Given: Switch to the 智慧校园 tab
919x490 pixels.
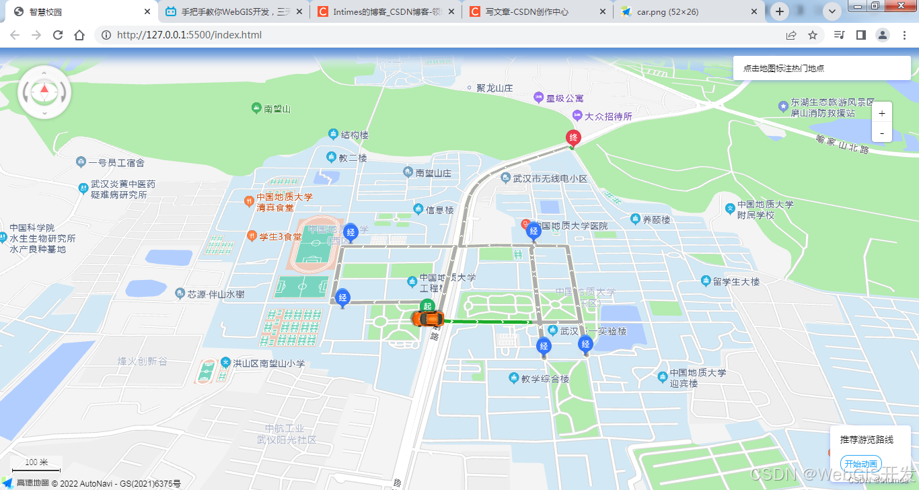Looking at the screenshot, I should click(82, 11).
